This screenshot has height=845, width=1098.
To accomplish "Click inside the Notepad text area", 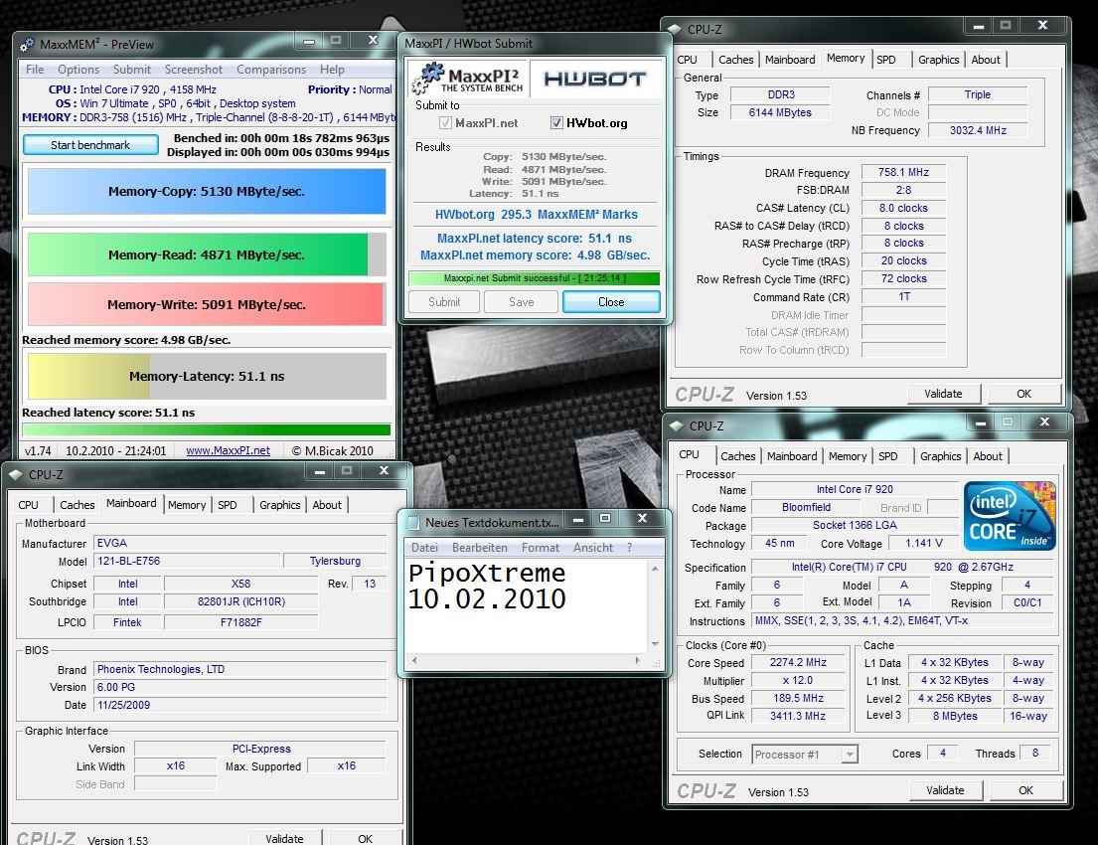I will pyautogui.click(x=527, y=606).
